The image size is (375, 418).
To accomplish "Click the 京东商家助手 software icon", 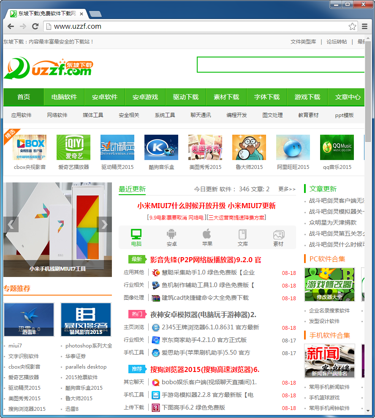I will click(156, 340).
